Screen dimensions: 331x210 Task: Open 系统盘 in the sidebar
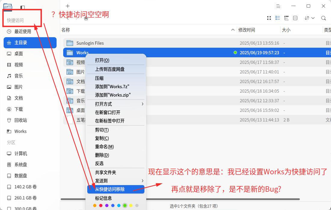tap(30, 164)
